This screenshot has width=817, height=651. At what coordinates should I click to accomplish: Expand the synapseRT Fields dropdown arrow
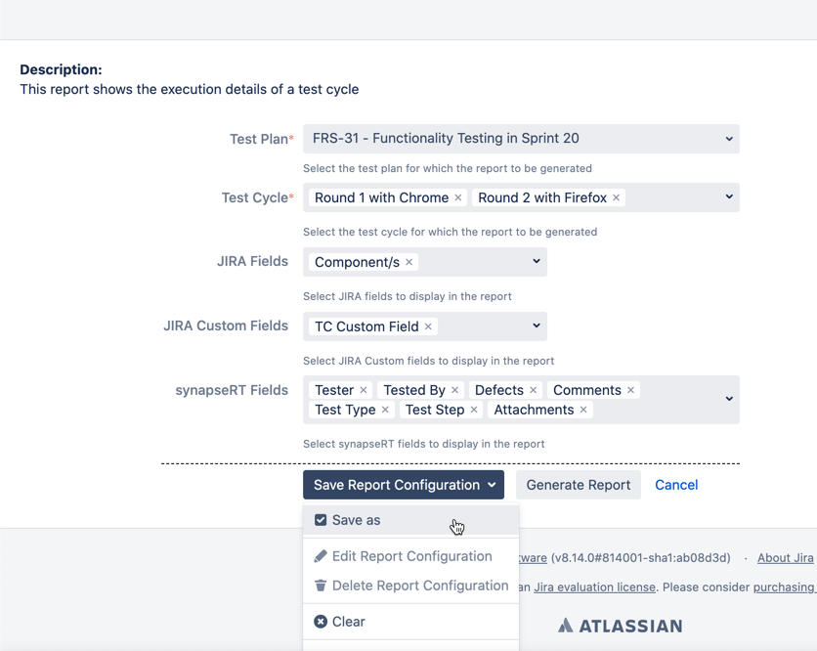[x=729, y=399]
